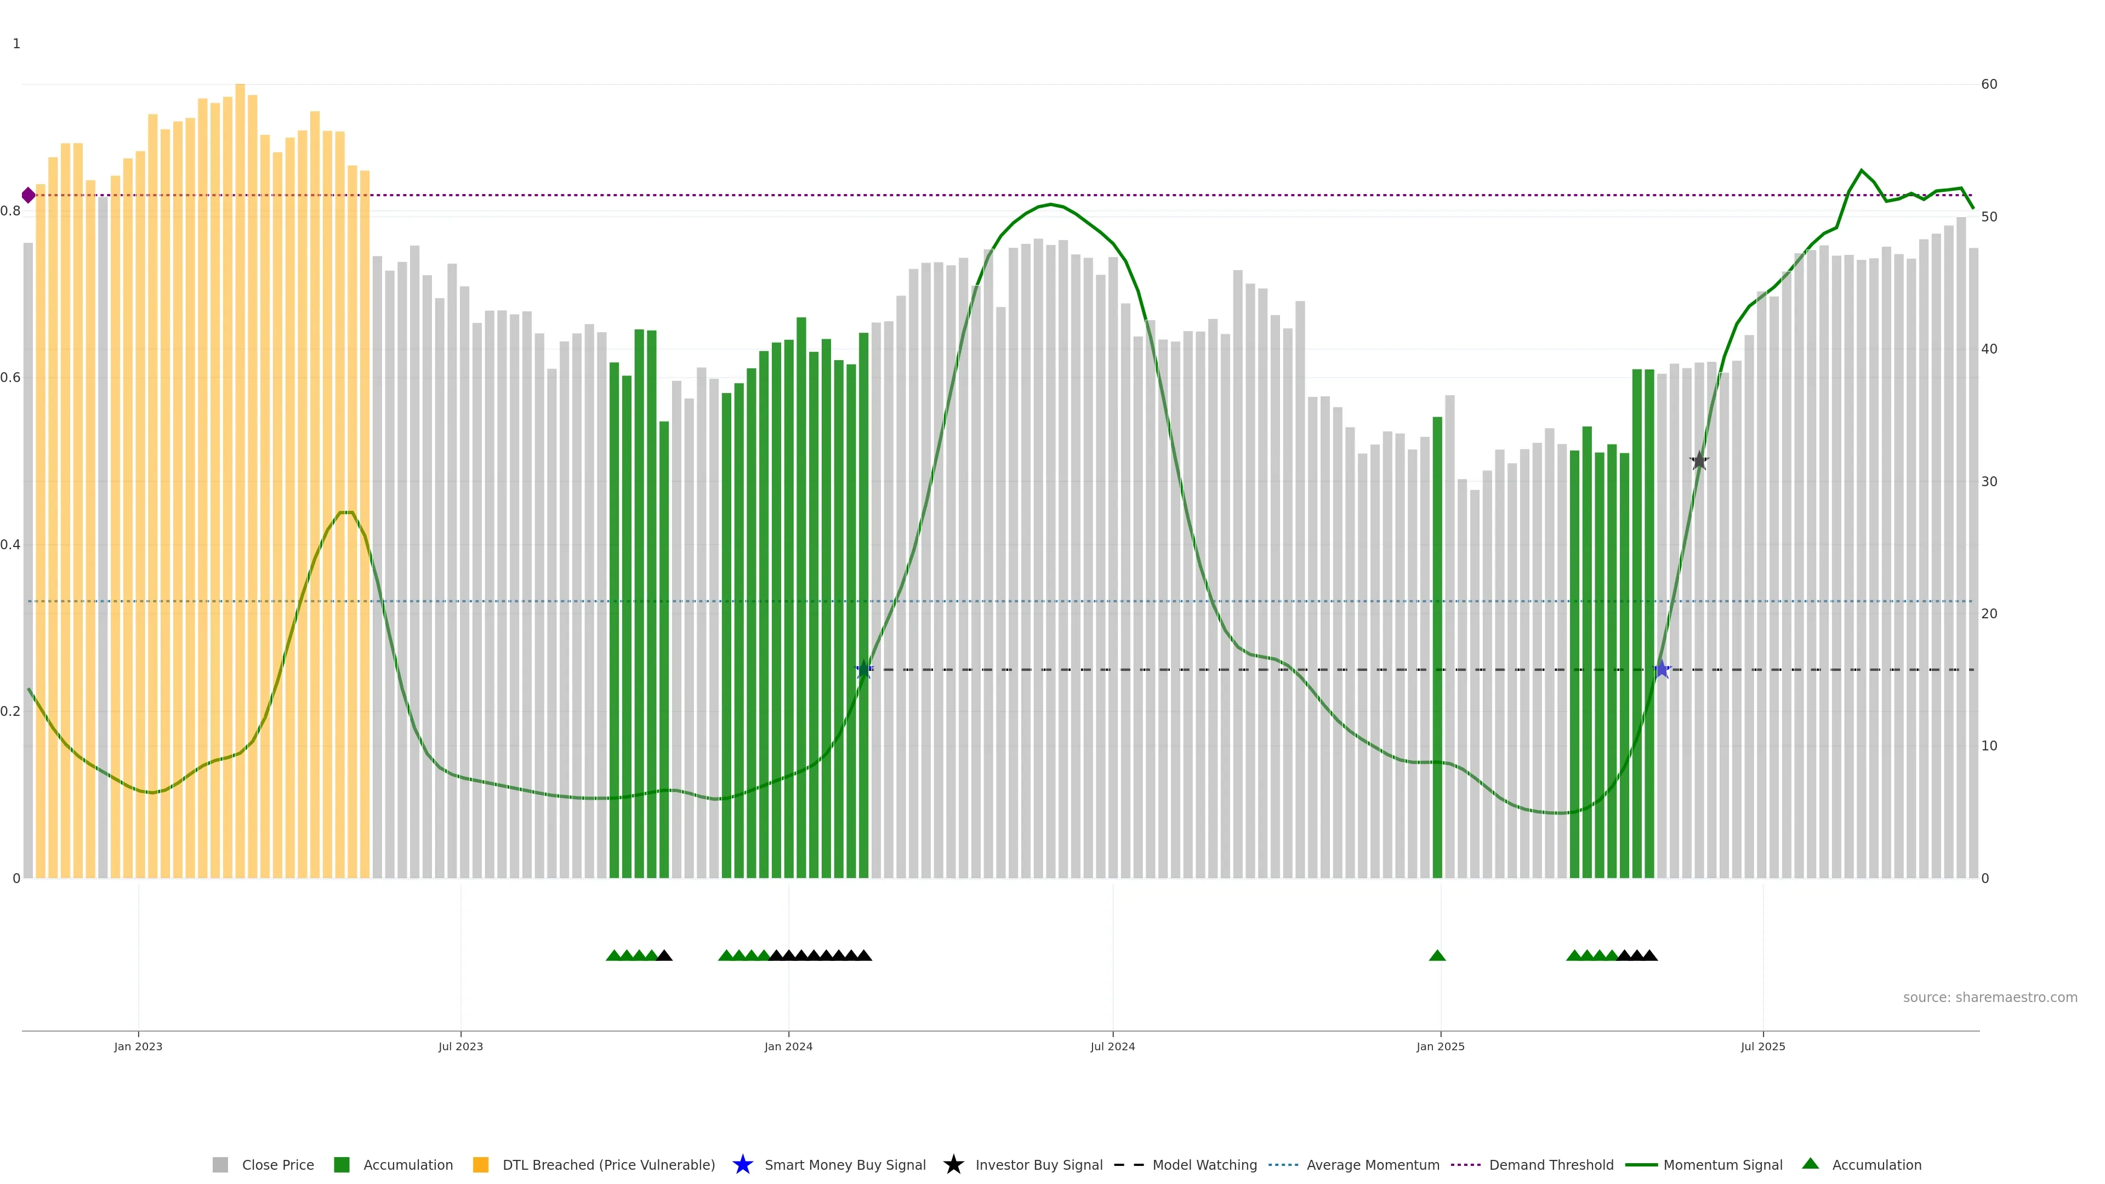Click the green triangle Accumulation legend icon
2105x1184 pixels.
point(1810,1164)
